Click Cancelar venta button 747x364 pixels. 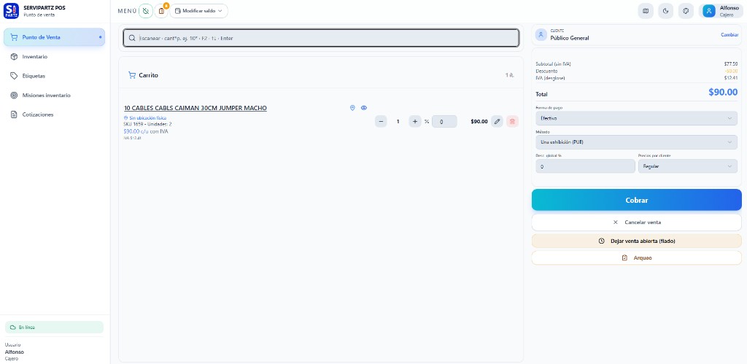click(x=636, y=222)
